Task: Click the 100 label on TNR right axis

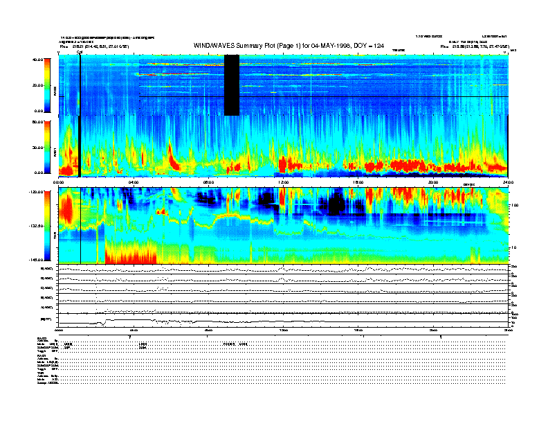Action: (x=515, y=205)
